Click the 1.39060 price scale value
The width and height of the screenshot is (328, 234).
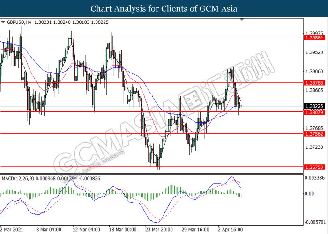314,72
